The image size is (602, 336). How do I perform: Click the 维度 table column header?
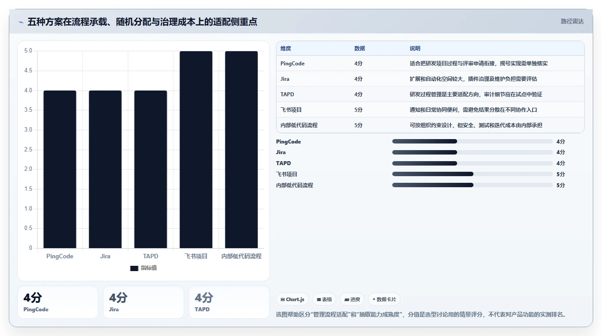[286, 49]
